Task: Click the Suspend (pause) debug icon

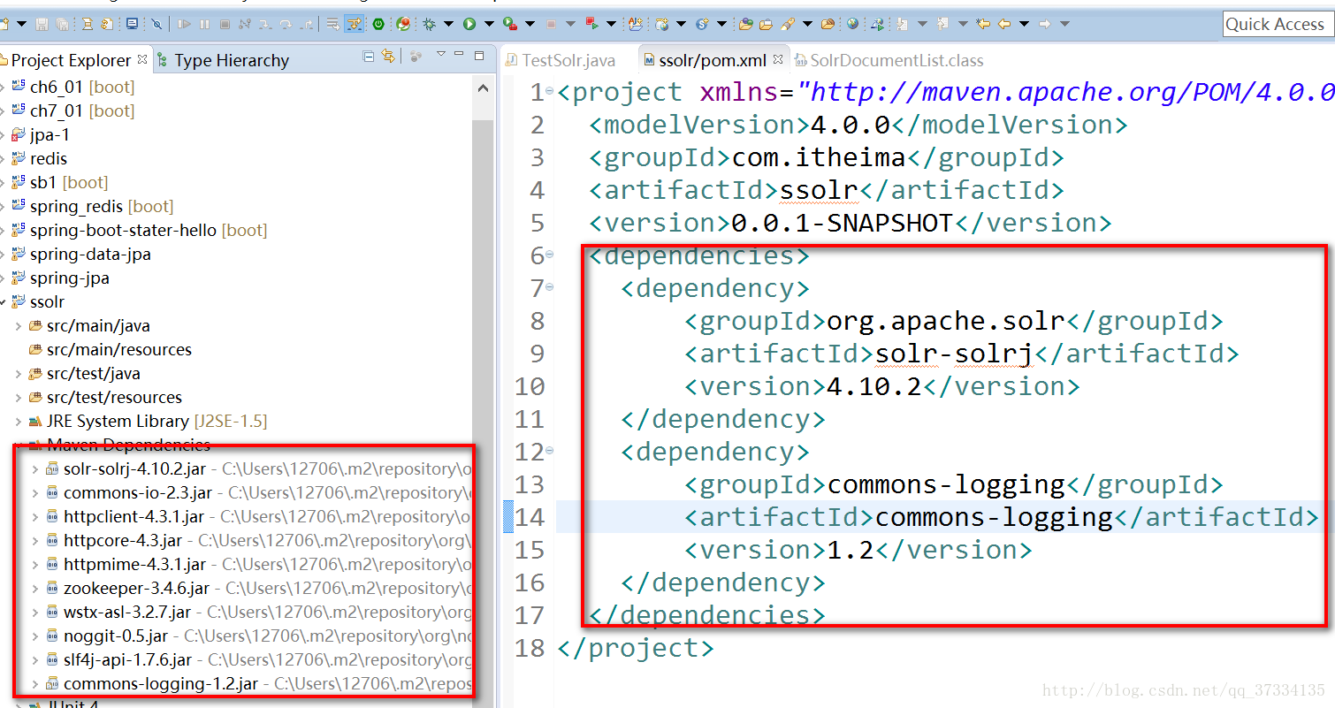Action: click(204, 25)
